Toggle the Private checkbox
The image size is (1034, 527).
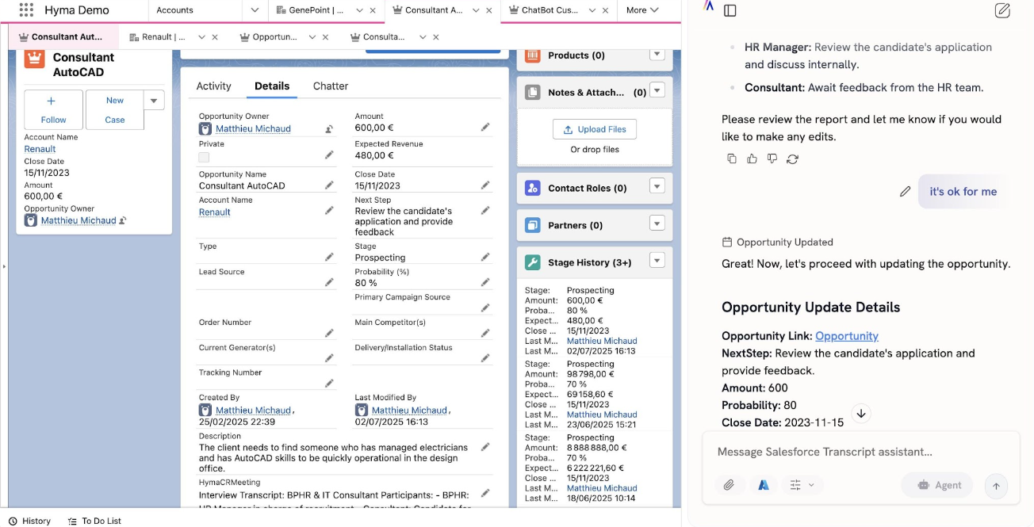point(204,157)
